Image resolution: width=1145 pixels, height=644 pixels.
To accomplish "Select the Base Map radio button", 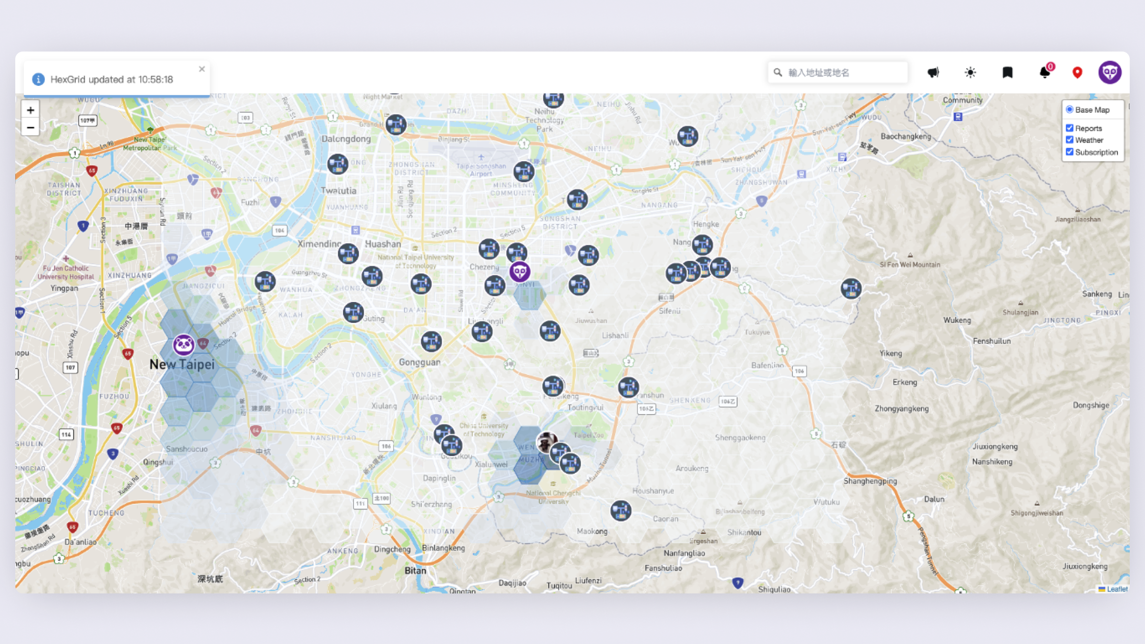I will (1069, 109).
